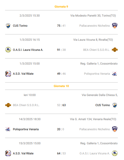The height and width of the screenshot is (160, 124).
Task: Select the 52 : 63 score
Action: pos(61,105)
